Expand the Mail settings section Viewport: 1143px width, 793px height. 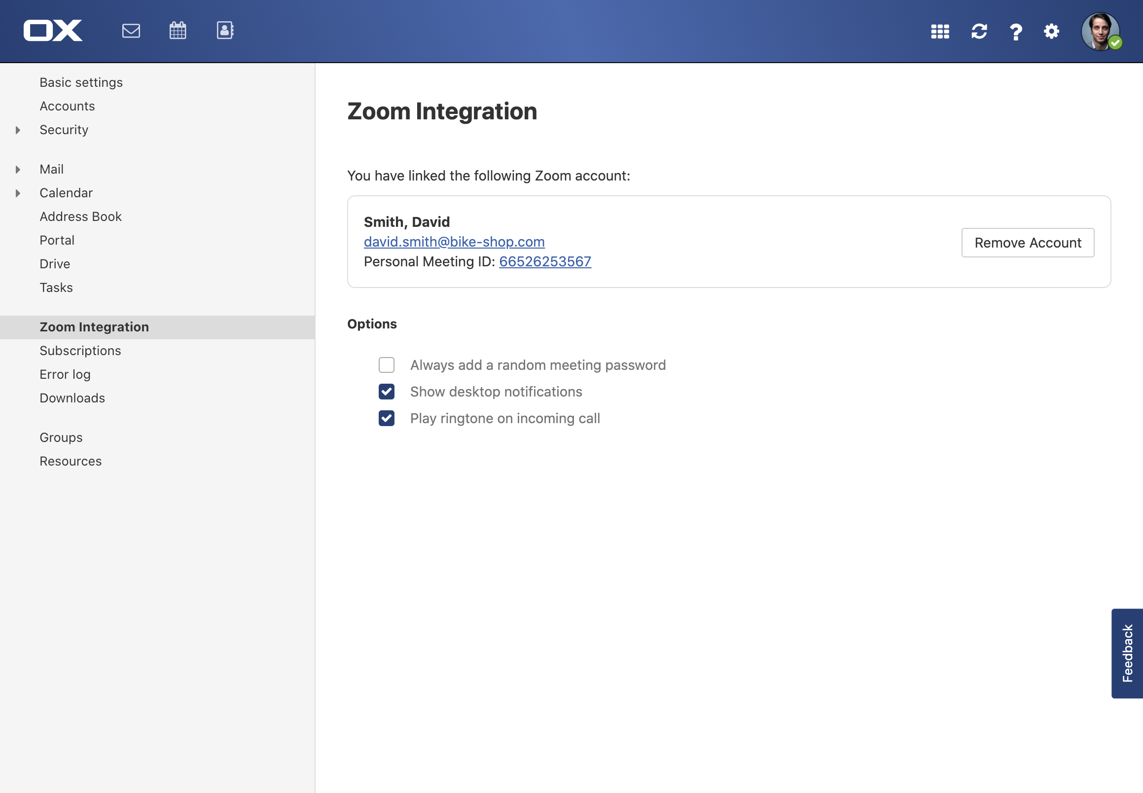[18, 170]
